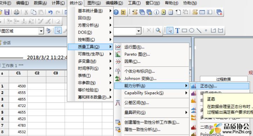
Task: Expand the 控制图(C) submenu
Action: (x=91, y=40)
